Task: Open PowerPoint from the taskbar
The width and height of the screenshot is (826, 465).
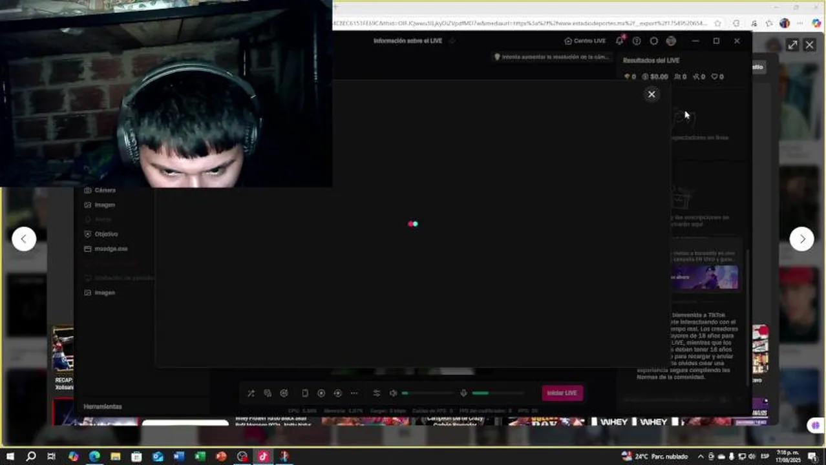Action: (221, 457)
